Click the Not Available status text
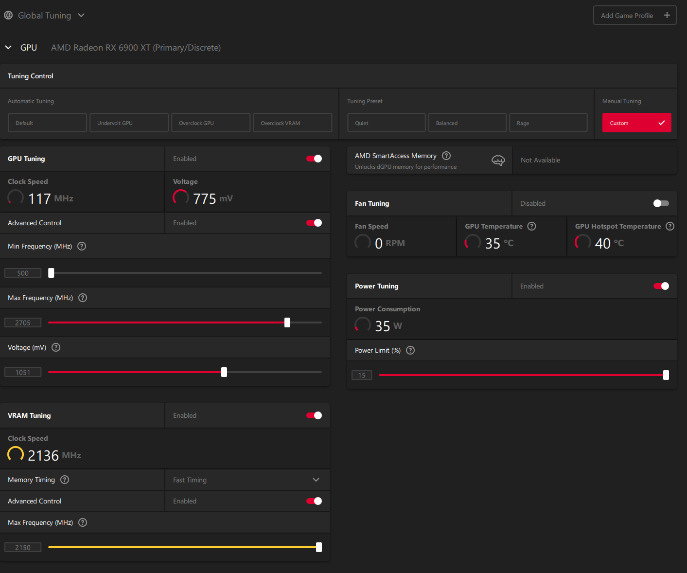This screenshot has height=573, width=687. 540,160
